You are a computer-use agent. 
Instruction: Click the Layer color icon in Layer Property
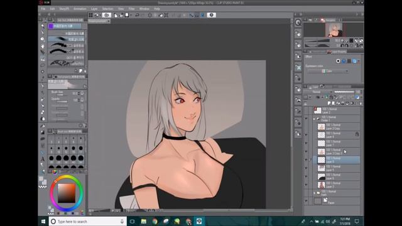(354, 61)
